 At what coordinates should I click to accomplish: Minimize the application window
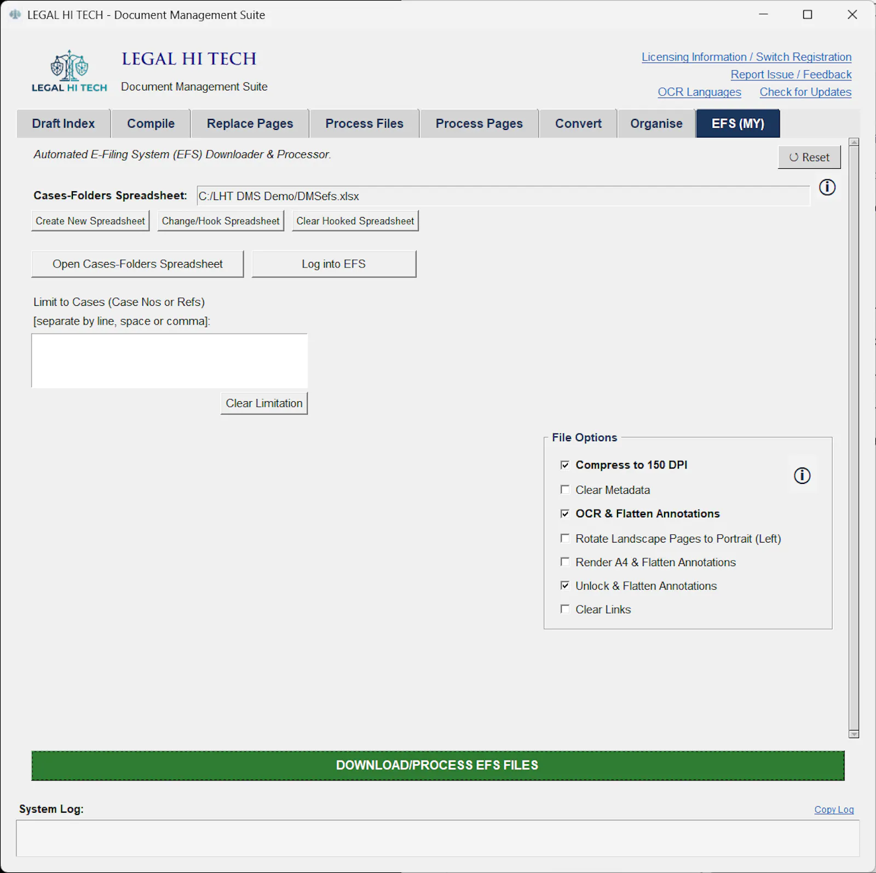763,15
